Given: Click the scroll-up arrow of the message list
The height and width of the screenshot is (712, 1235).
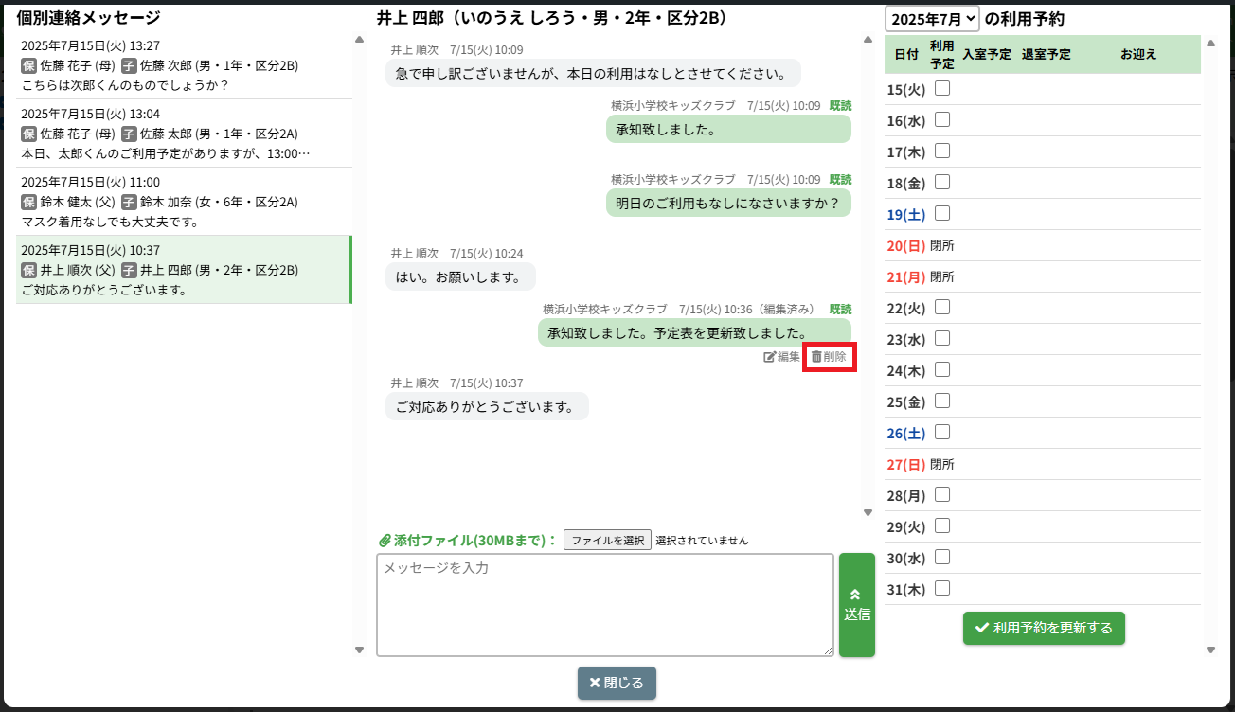Looking at the screenshot, I should (359, 40).
